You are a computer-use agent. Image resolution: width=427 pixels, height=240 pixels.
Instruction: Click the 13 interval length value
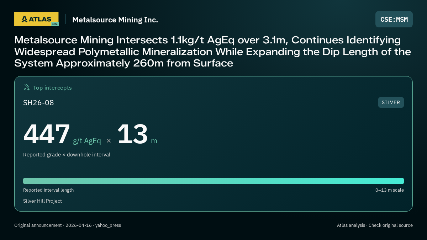(x=132, y=134)
